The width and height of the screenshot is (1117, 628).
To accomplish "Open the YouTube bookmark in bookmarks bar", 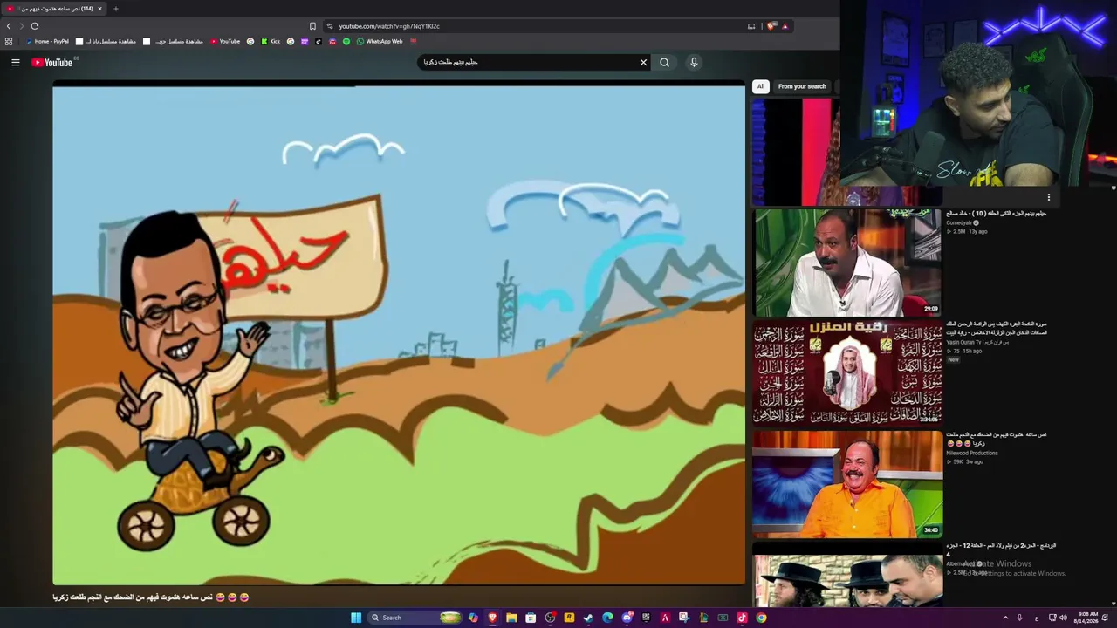I will click(225, 41).
